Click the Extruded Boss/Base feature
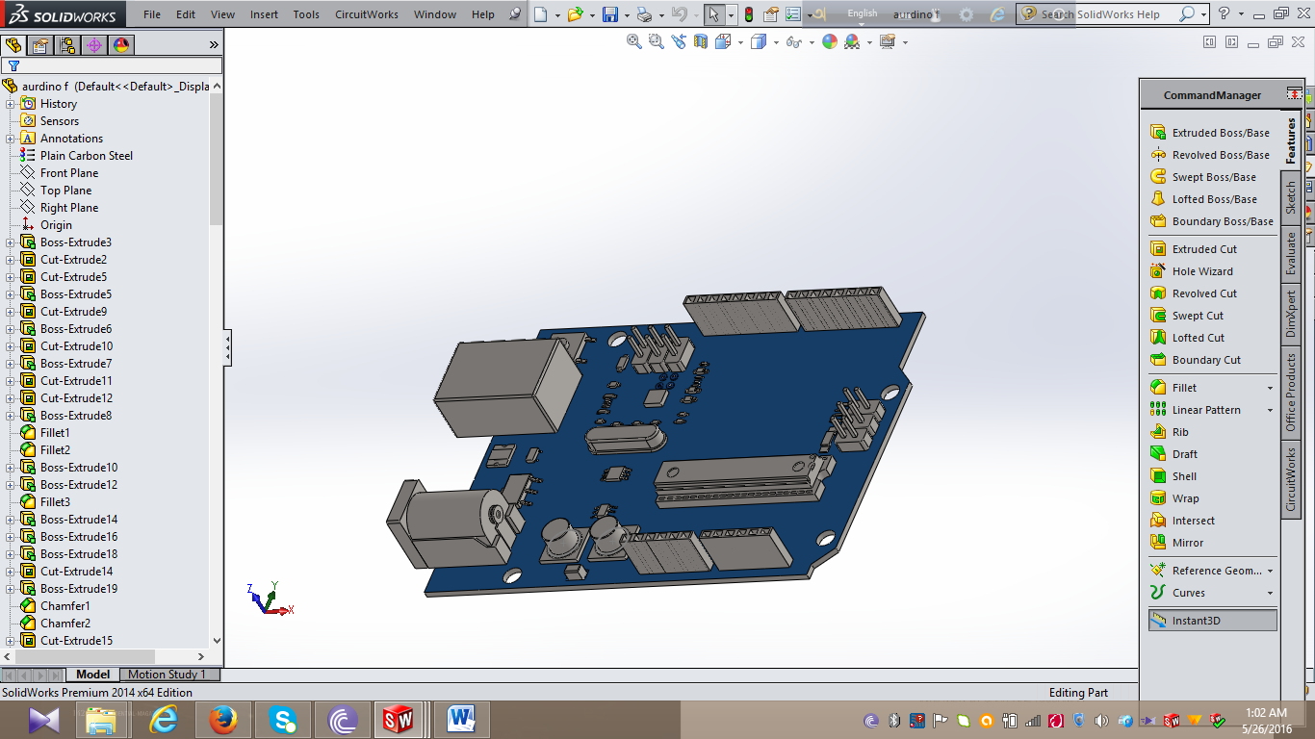The height and width of the screenshot is (739, 1315). 1210,133
